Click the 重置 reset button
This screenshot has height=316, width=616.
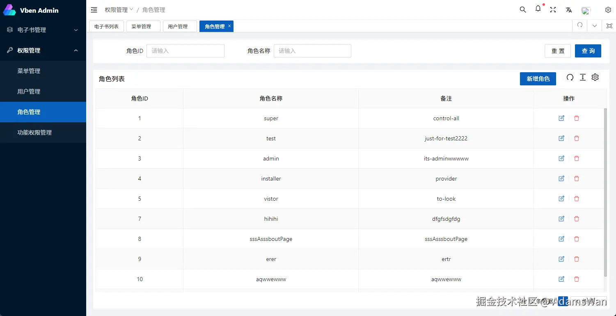point(558,51)
